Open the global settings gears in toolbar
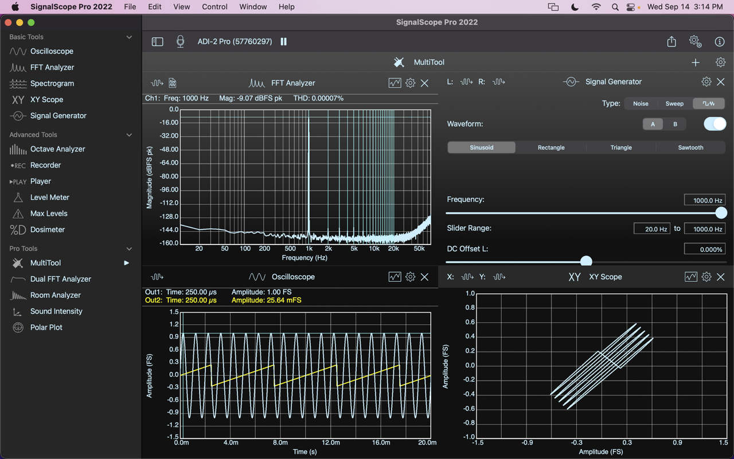The image size is (734, 459). point(695,41)
